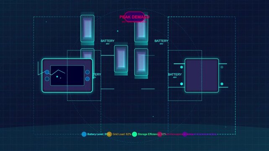Click the lower-right cyan terminal of the square module
Screen dimensions: 269x151
pos(222,84)
